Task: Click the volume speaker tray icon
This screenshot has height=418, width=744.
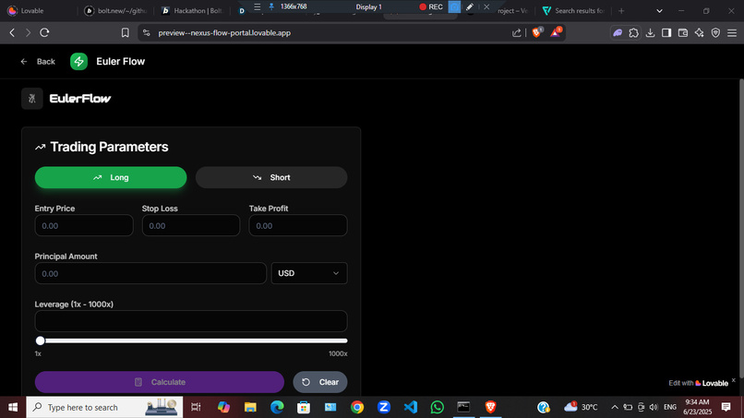Action: (654, 407)
